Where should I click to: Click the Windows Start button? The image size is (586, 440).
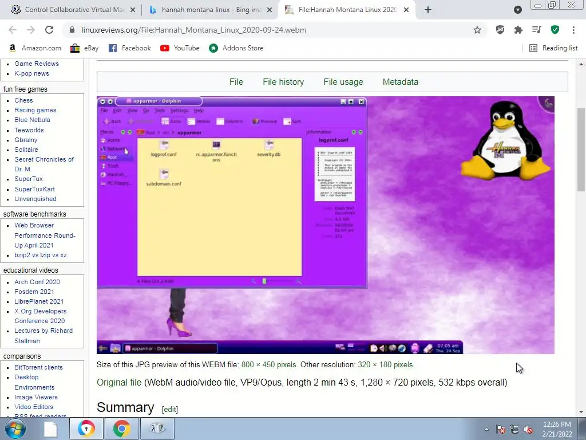coord(15,429)
